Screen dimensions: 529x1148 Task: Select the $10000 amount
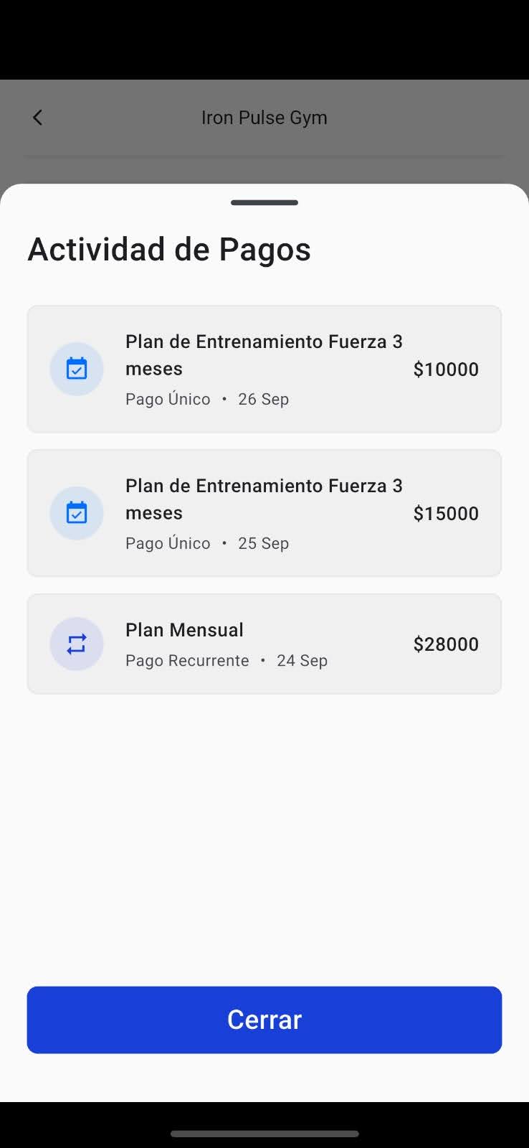point(446,370)
